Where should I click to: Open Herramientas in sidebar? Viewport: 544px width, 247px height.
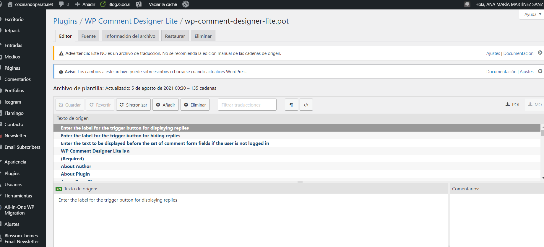pos(18,196)
